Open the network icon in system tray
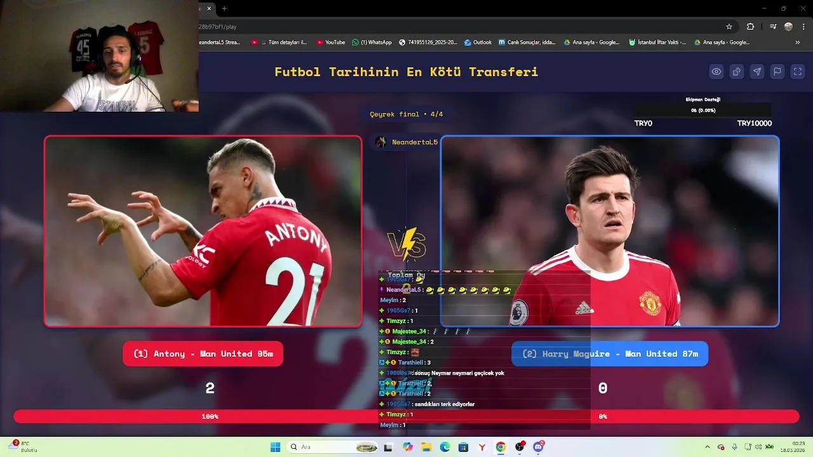The image size is (813, 457). tap(748, 447)
